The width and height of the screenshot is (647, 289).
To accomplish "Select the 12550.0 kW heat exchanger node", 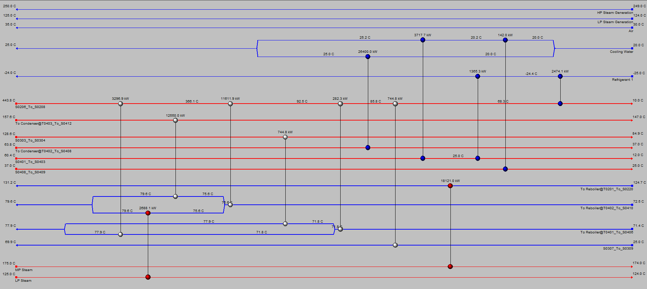I will tap(175, 120).
